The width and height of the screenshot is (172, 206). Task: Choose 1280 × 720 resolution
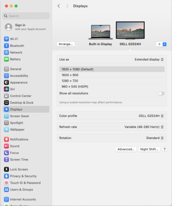point(112,81)
